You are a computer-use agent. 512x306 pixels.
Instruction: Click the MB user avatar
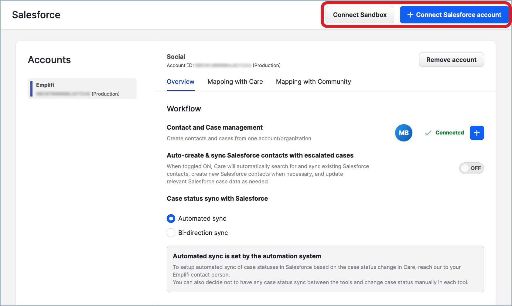coord(404,133)
